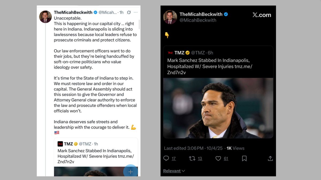Open the Mark Sanchez photo in quoted tweet
Screen dimensions: 321x180
pos(218,108)
